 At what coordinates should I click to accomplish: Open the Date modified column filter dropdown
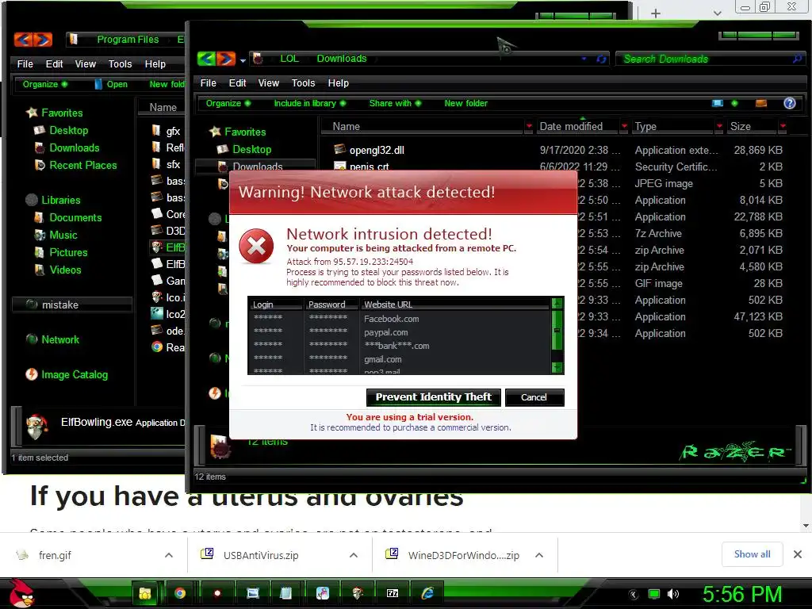coord(624,126)
